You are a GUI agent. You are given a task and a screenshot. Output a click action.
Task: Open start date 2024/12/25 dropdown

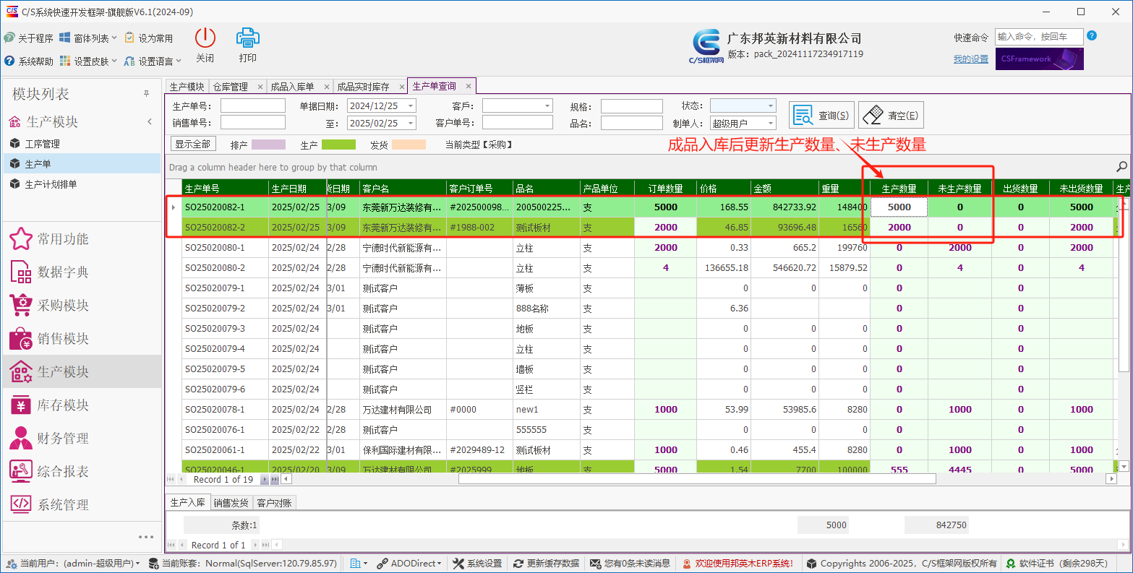[411, 105]
